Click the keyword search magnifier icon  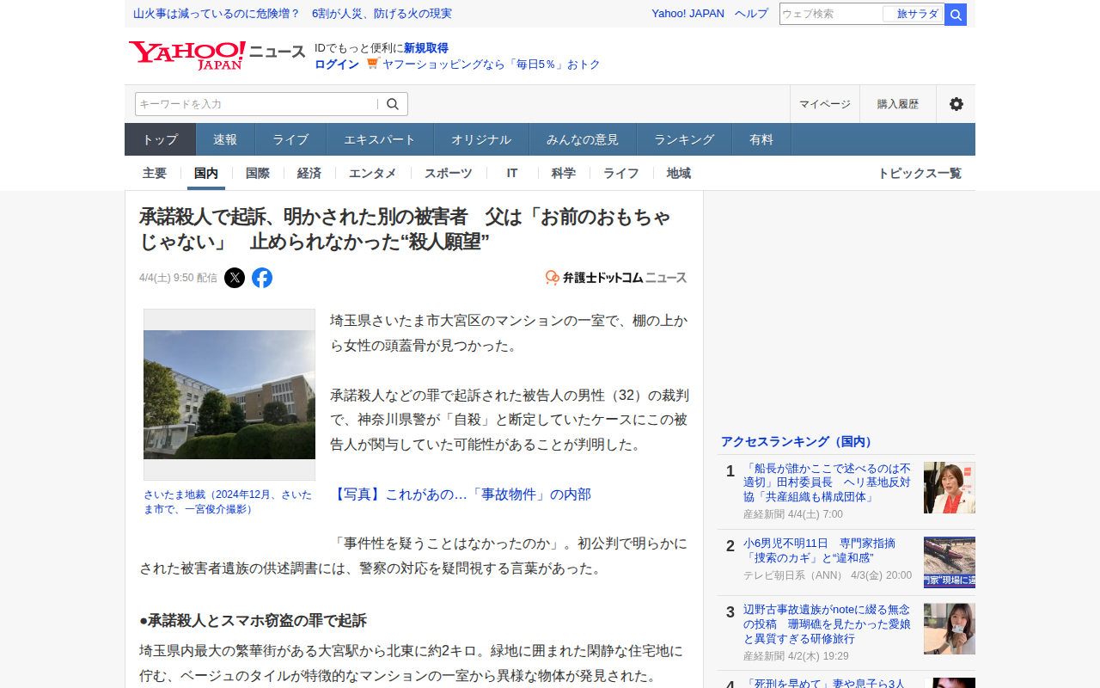[x=393, y=104]
